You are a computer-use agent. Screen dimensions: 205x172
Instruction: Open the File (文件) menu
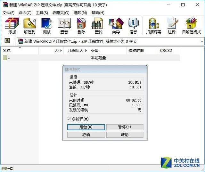tap(9, 13)
